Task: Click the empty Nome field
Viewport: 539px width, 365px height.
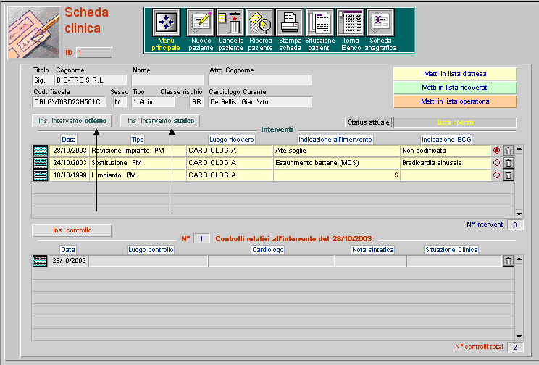Action: click(x=167, y=80)
